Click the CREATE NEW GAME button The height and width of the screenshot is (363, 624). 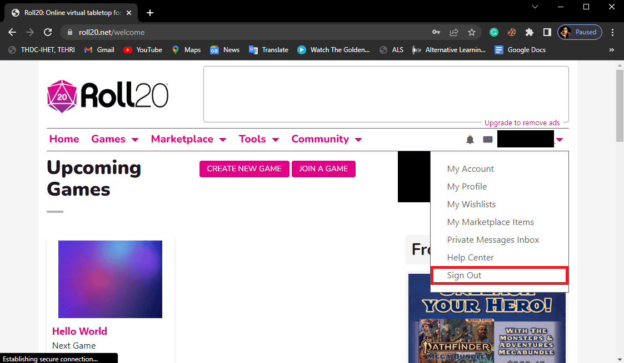point(244,169)
